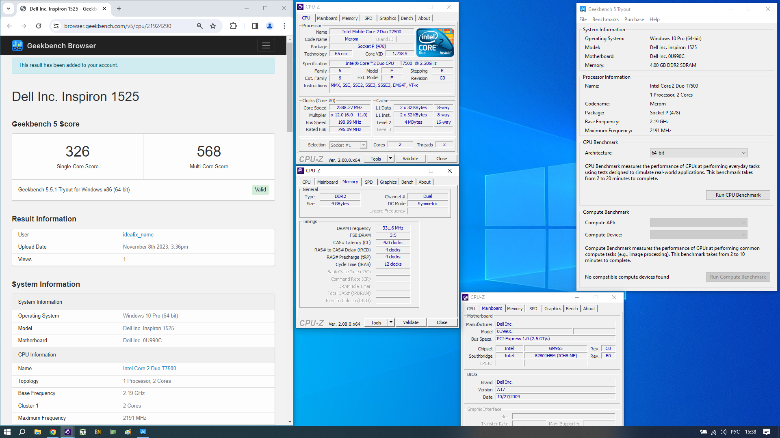Viewport: 780px width, 438px height.
Task: Select the About tab in Mainboard CPU-Z window
Action: [x=589, y=309]
